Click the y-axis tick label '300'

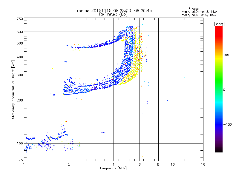(20, 75)
